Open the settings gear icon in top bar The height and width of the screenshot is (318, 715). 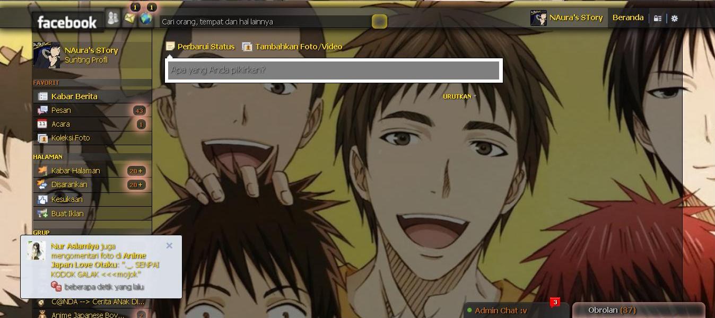(675, 18)
